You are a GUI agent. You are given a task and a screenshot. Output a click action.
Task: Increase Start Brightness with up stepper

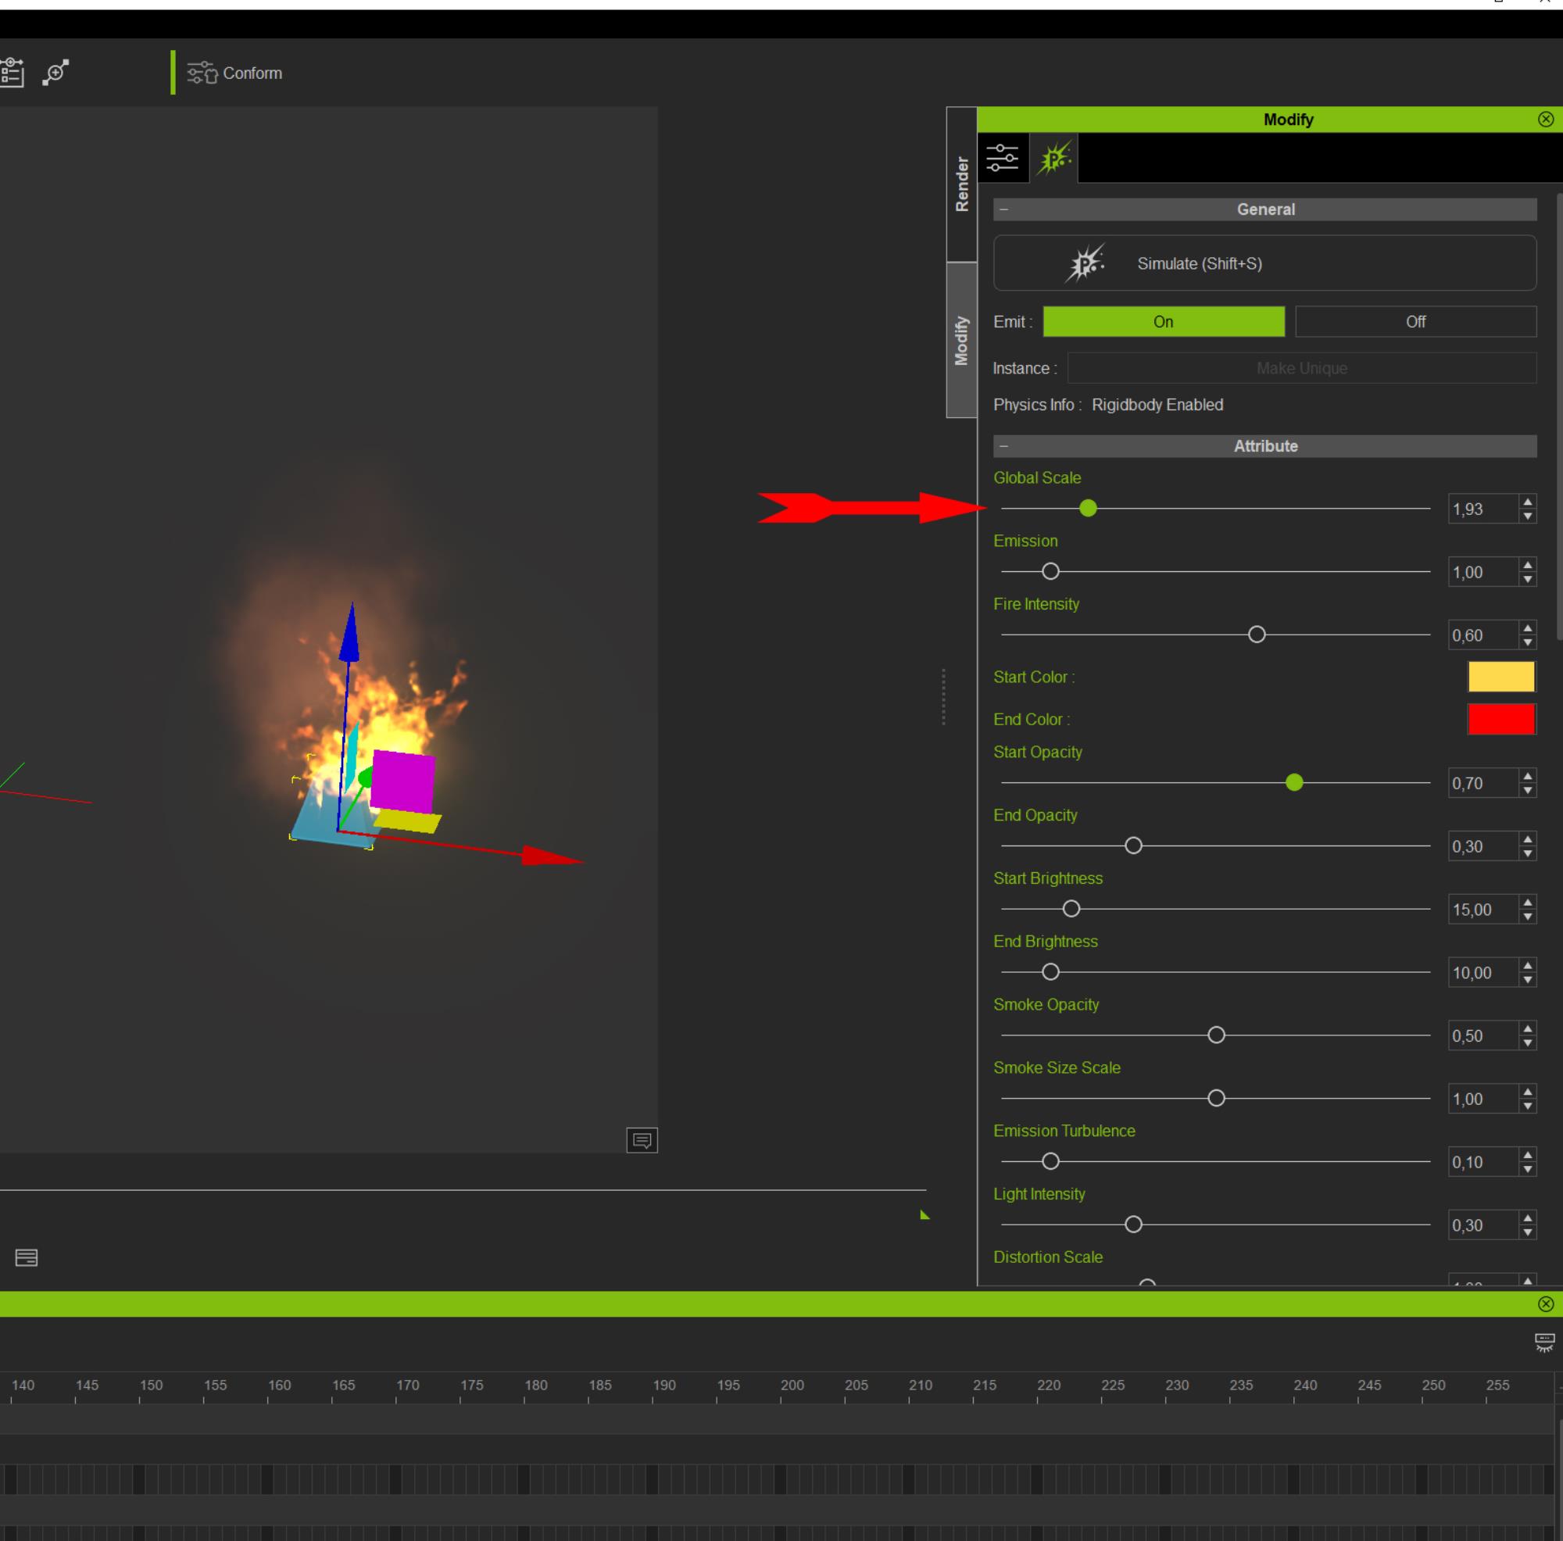tap(1527, 902)
